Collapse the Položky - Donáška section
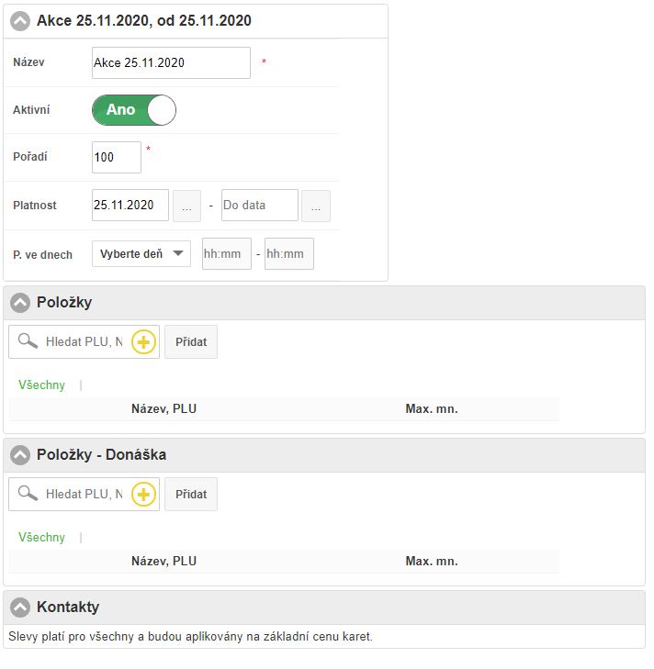This screenshot has height=669, width=654. [20, 455]
